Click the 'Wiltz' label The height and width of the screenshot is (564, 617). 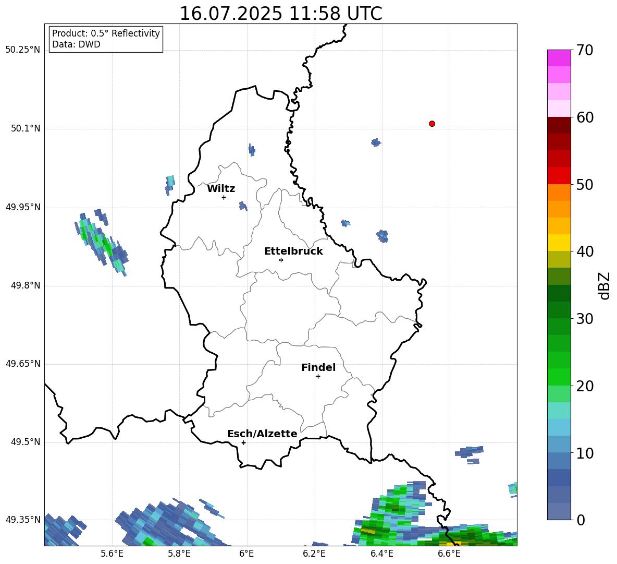click(x=221, y=189)
